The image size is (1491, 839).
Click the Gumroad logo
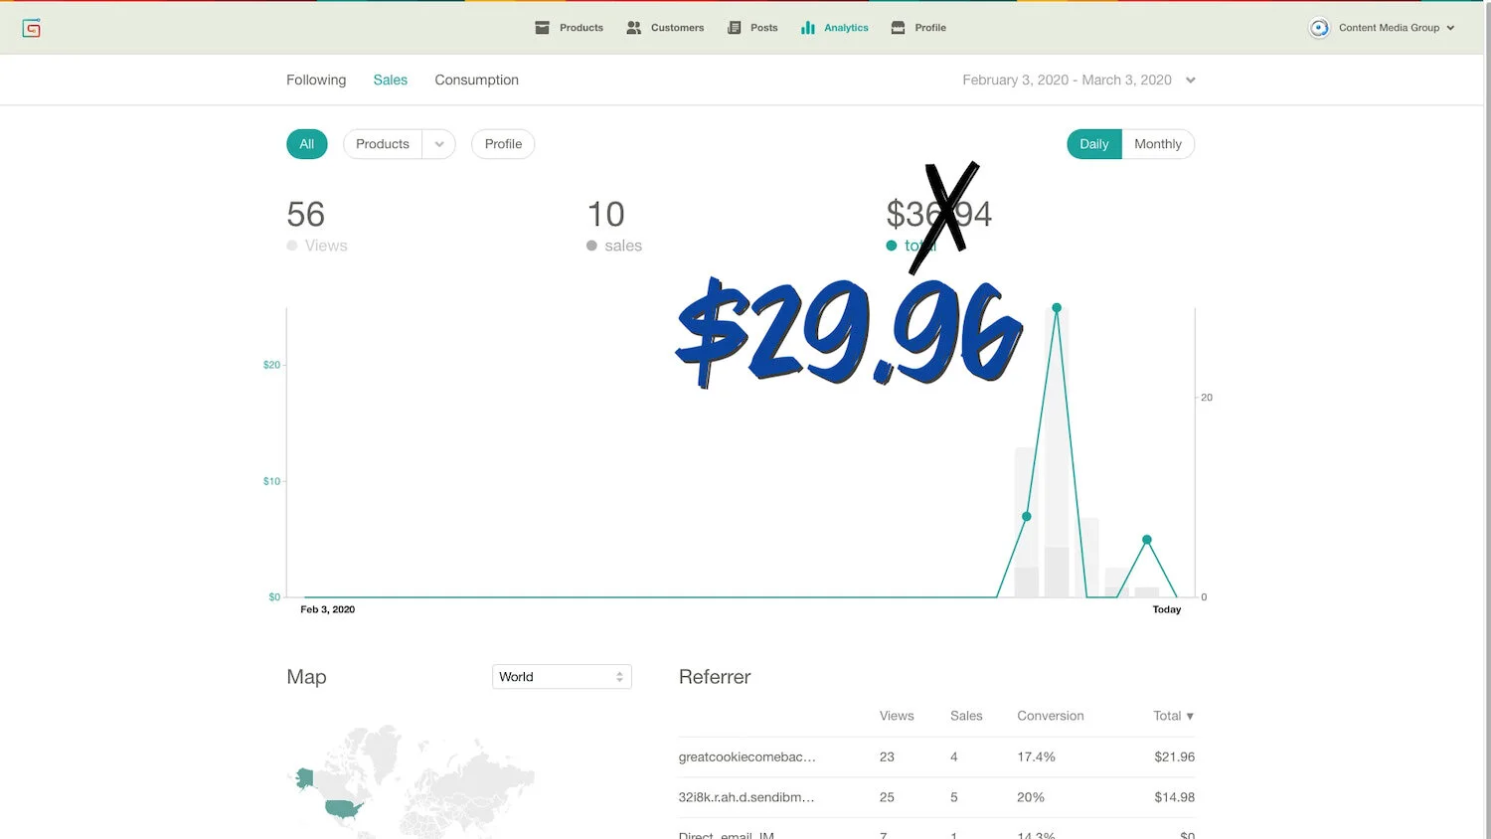tap(31, 28)
